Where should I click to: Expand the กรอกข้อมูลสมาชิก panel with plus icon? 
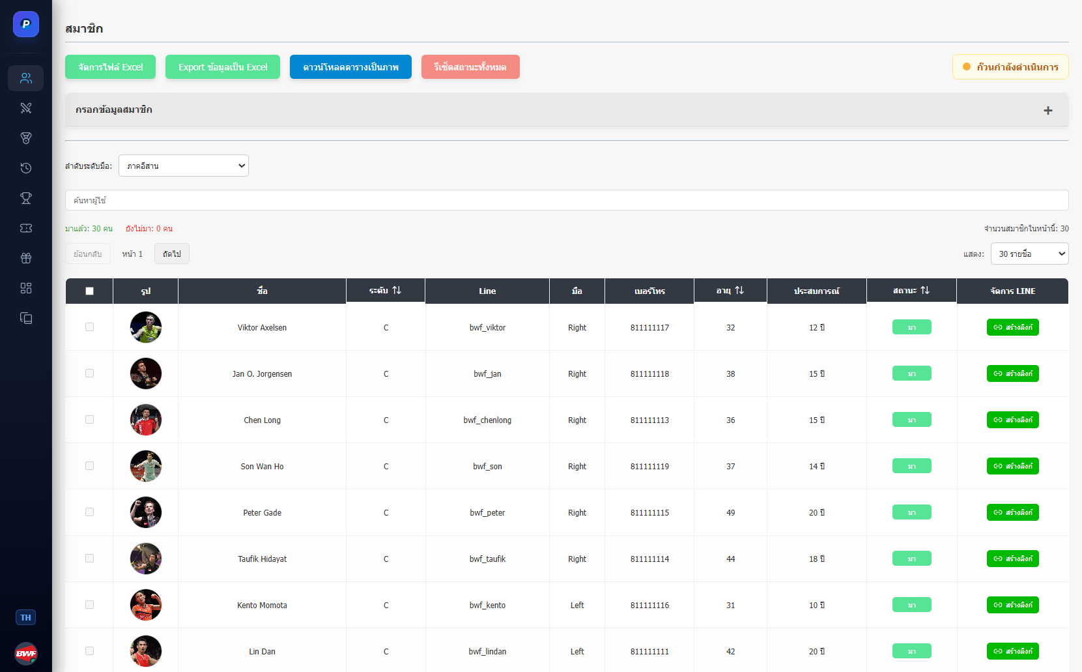(1047, 110)
